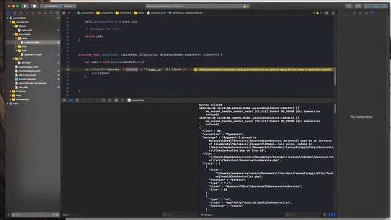
Task: Open Debug View Hierarchy
Action: coord(103,100)
